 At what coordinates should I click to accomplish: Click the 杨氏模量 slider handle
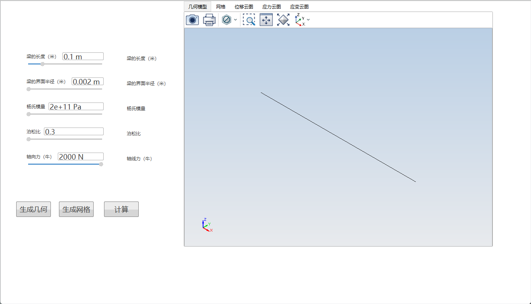(x=29, y=114)
